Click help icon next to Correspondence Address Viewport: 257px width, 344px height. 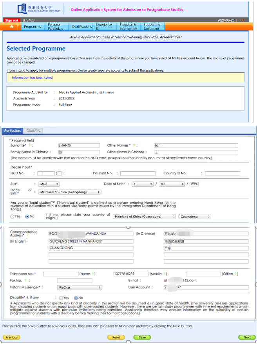click(x=27, y=235)
